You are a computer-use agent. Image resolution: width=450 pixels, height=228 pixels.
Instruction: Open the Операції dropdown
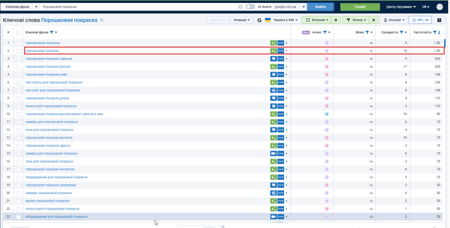point(241,20)
